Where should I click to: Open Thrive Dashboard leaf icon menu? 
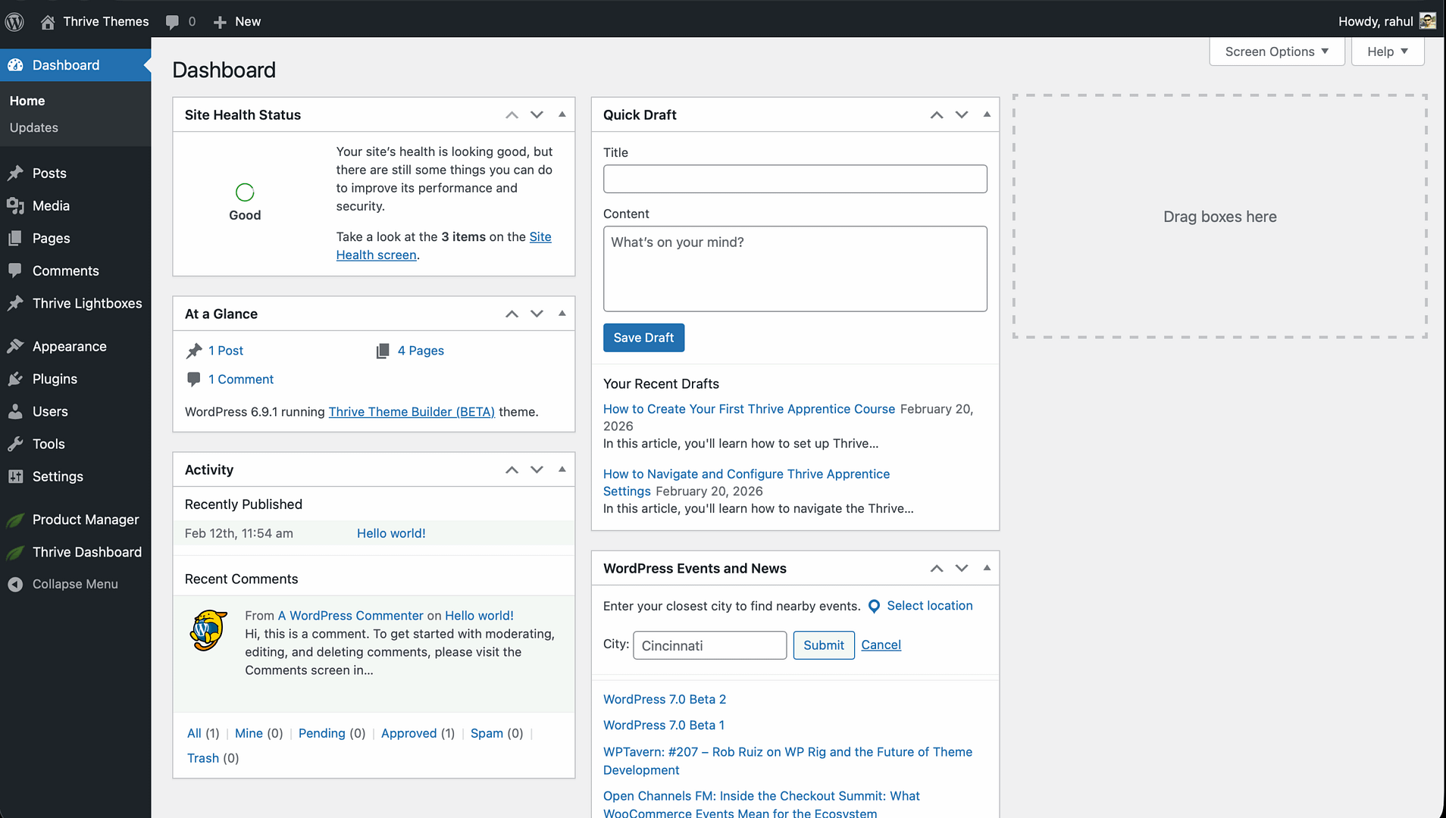pyautogui.click(x=15, y=553)
